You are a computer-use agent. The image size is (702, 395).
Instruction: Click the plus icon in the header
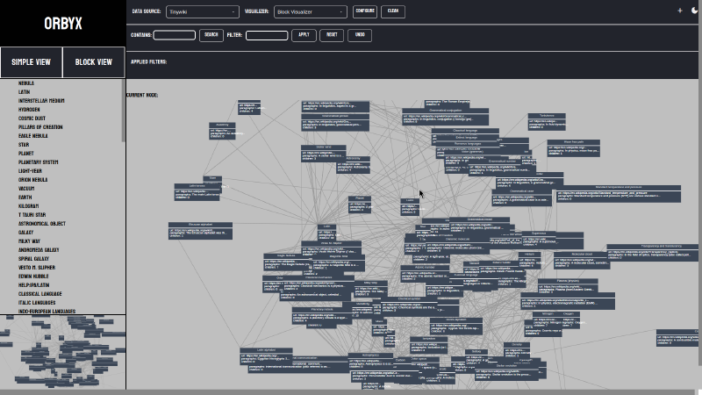pos(679,11)
